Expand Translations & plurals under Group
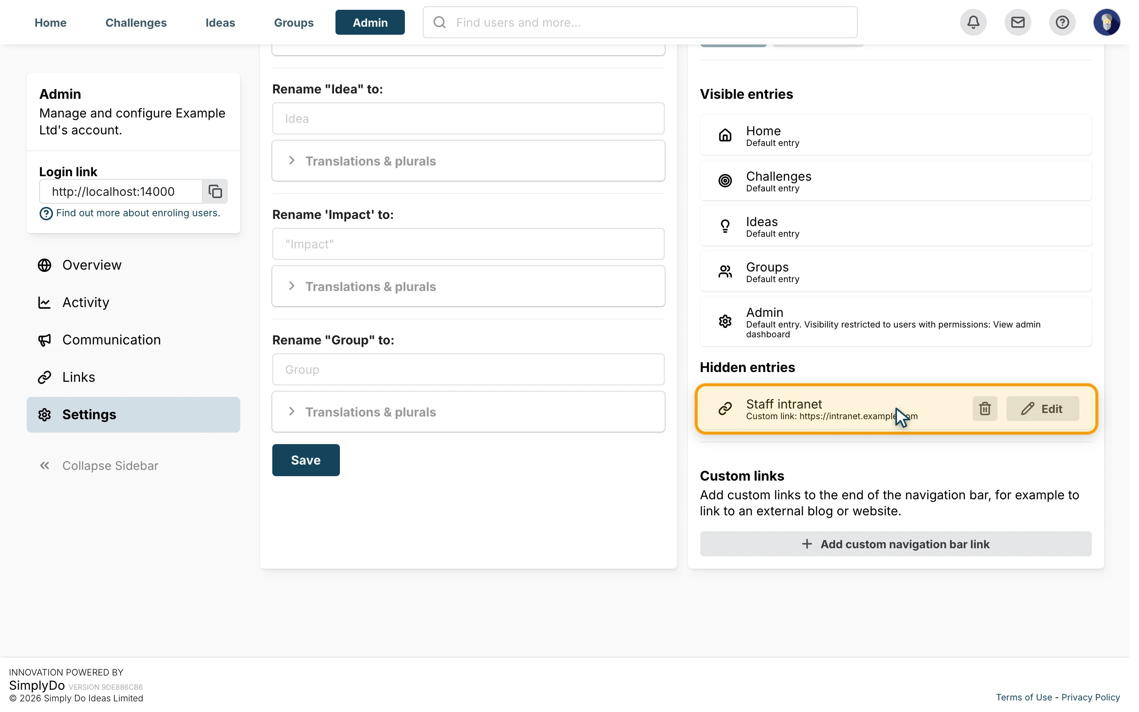Image resolution: width=1139 pixels, height=712 pixels. (468, 412)
